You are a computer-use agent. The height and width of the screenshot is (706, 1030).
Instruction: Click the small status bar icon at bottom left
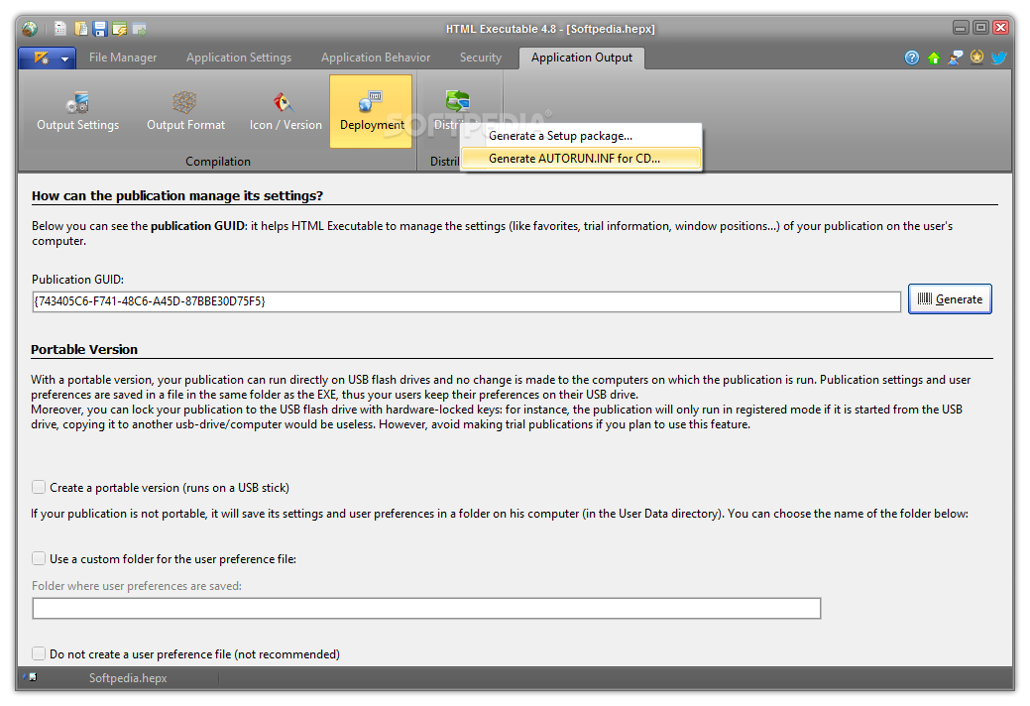[30, 677]
